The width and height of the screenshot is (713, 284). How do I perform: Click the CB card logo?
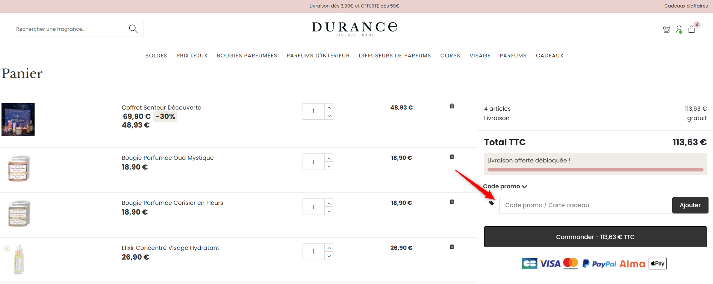(530, 263)
